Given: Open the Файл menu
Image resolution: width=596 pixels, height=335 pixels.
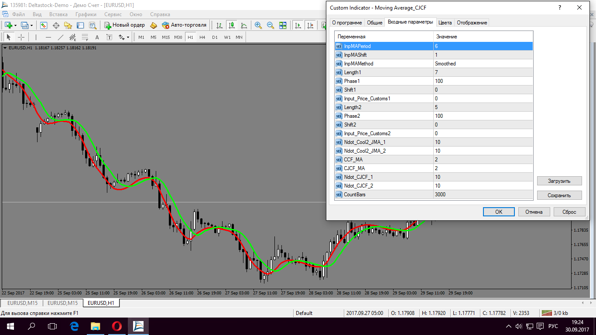Looking at the screenshot, I should tap(18, 14).
